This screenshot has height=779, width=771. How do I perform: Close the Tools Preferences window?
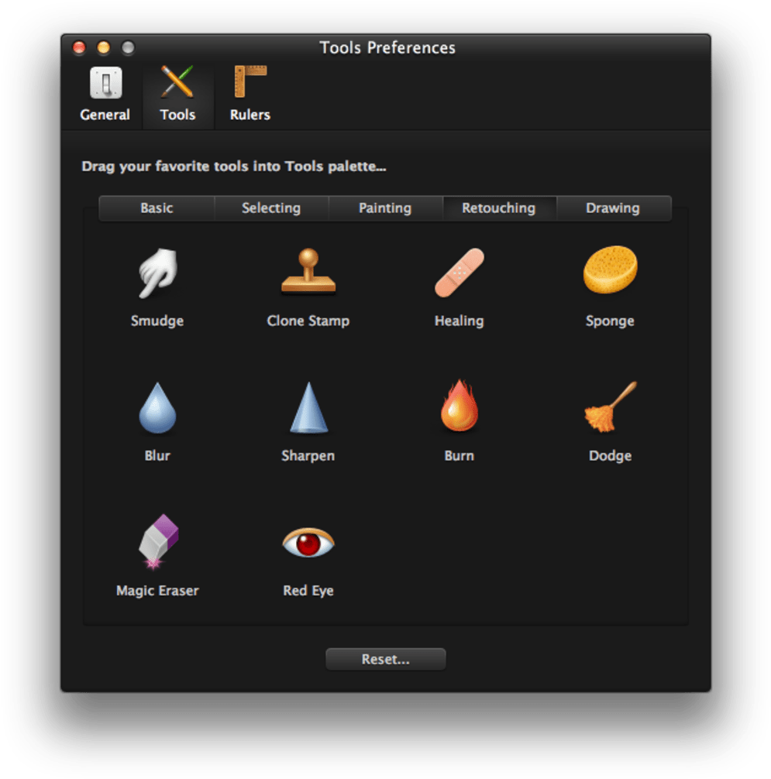(79, 47)
